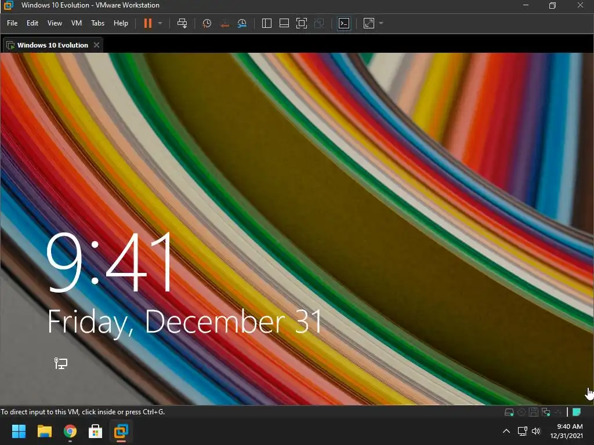594x445 pixels.
Task: Open the Help menu
Action: [x=121, y=23]
